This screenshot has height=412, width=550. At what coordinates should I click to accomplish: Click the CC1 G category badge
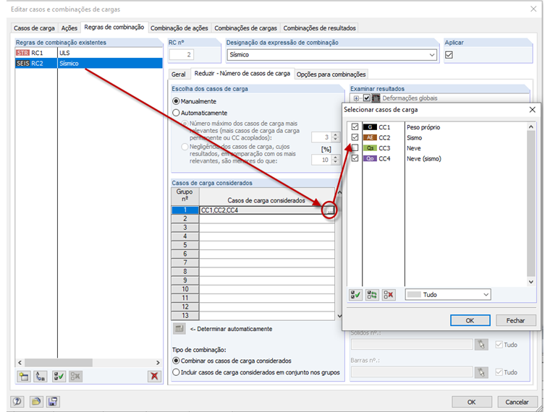click(x=370, y=127)
